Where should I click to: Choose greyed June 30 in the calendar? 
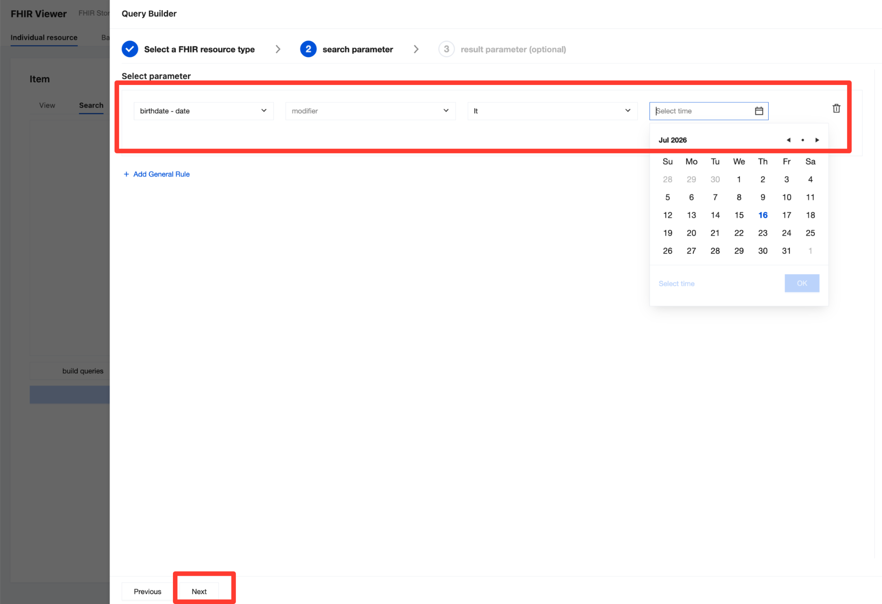click(x=715, y=180)
